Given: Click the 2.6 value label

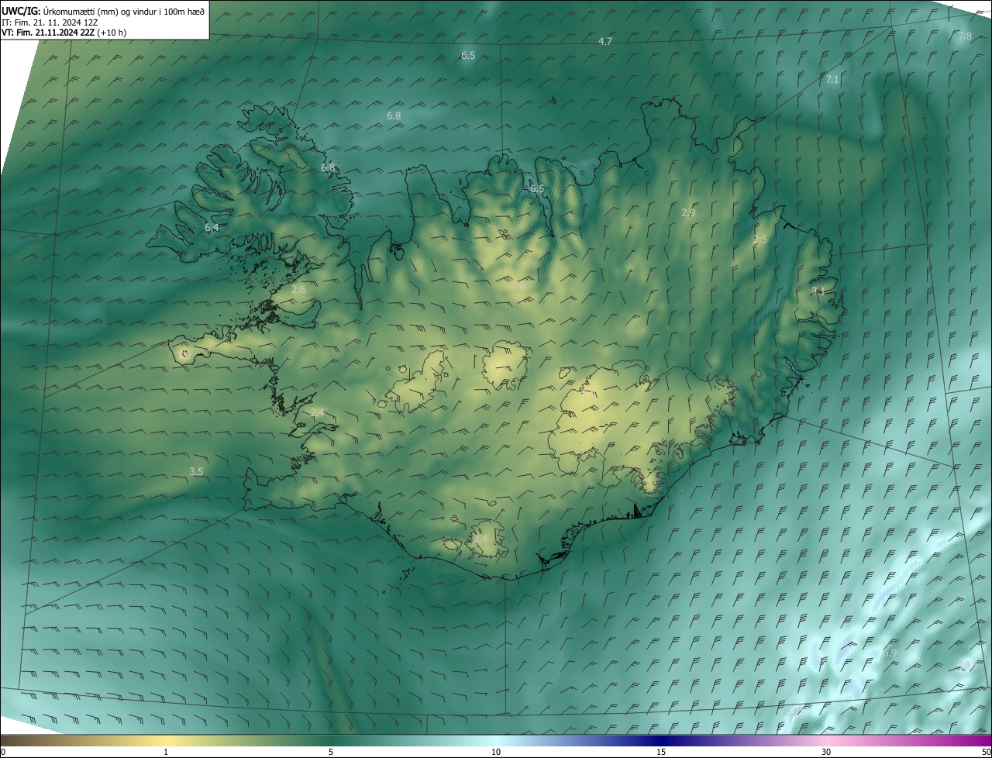Looking at the screenshot, I should pyautogui.click(x=298, y=289).
